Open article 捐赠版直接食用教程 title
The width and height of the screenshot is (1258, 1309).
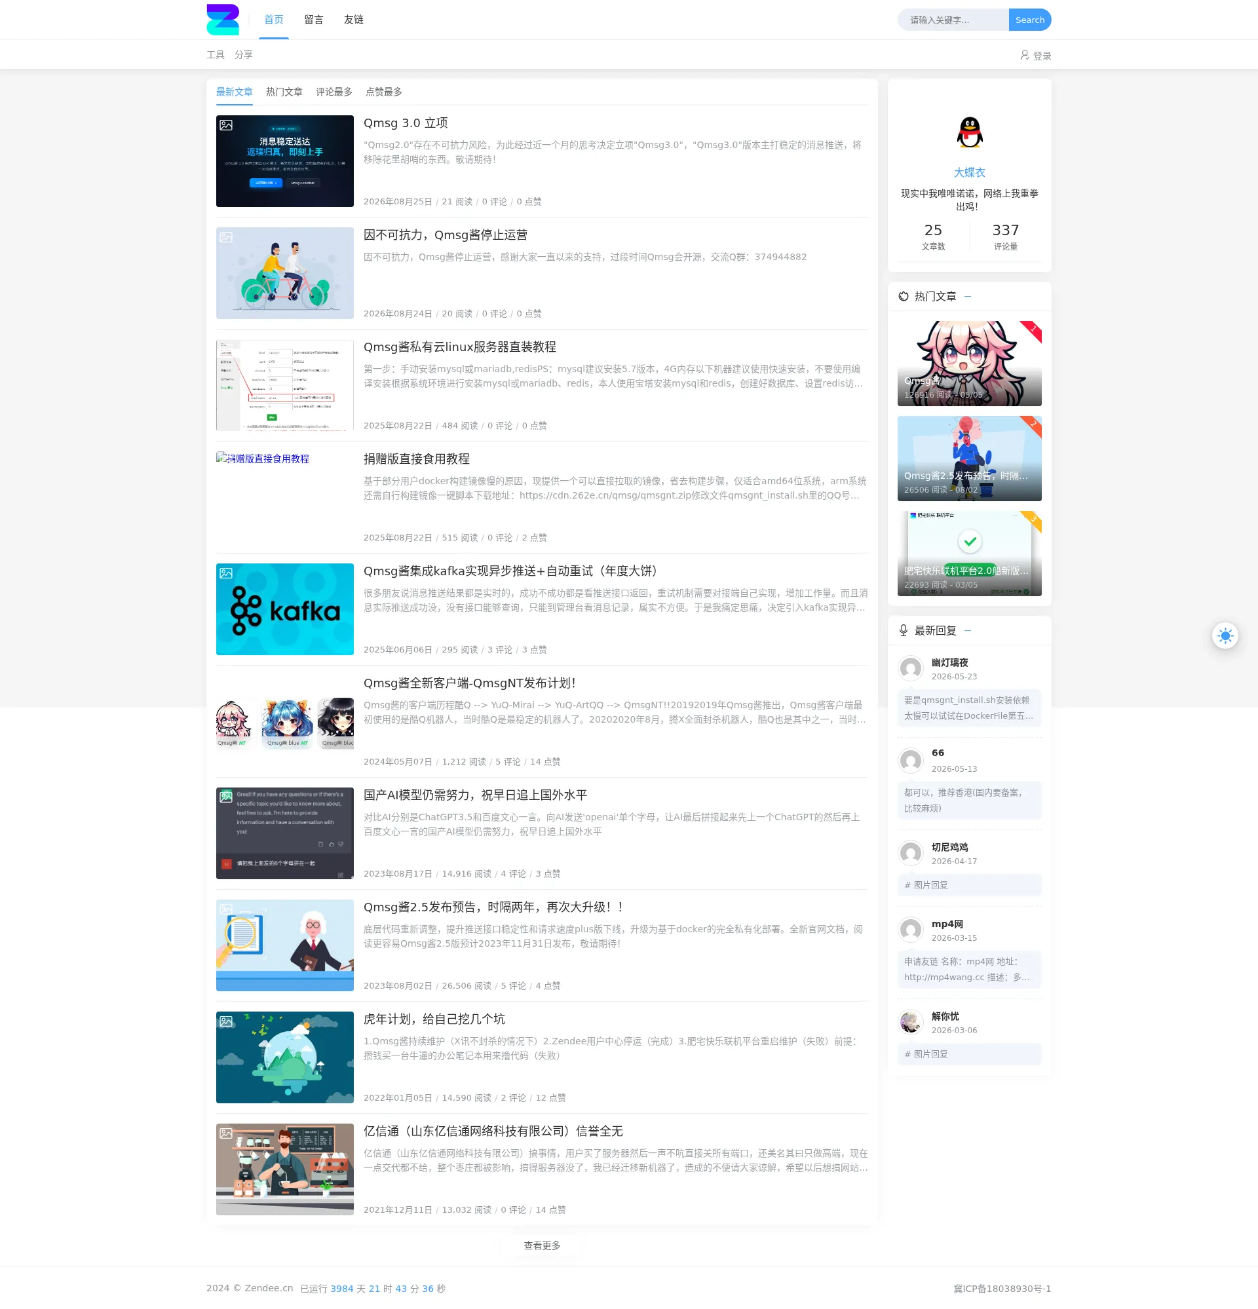416,459
